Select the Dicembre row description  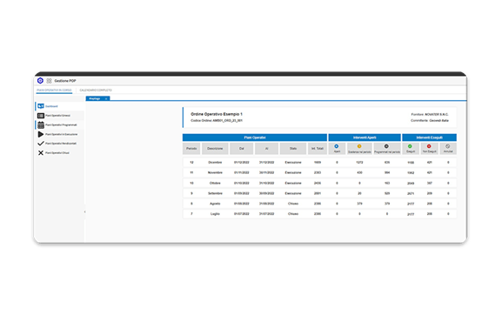(x=215, y=163)
